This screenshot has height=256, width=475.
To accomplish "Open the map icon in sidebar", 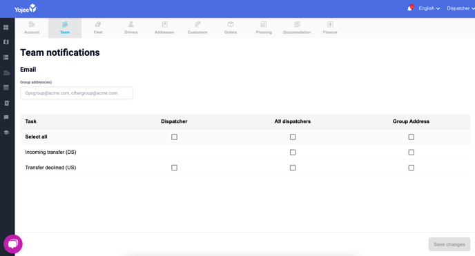I will (6, 42).
